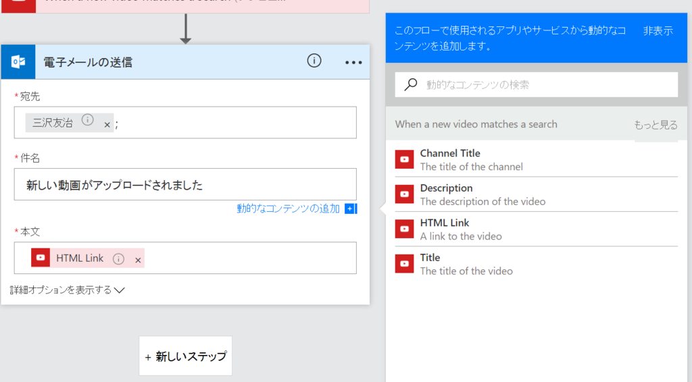
Task: Select Channel Title dynamic content
Action: [x=536, y=159]
